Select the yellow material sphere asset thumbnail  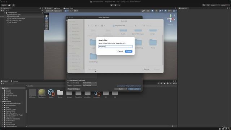point(42,92)
